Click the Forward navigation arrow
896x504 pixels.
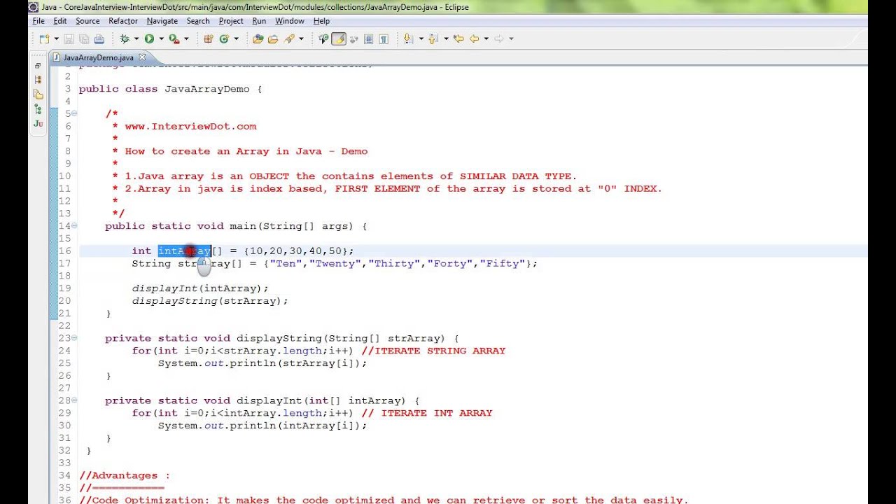(x=499, y=39)
